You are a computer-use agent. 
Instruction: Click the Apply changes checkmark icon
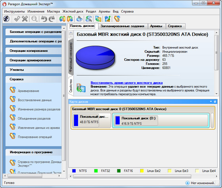pyautogui.click(x=17, y=19)
